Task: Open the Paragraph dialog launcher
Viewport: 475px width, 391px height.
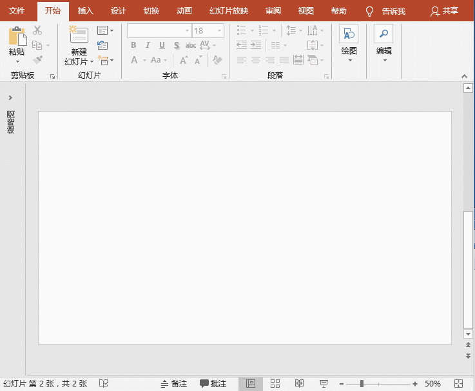Action: point(326,76)
